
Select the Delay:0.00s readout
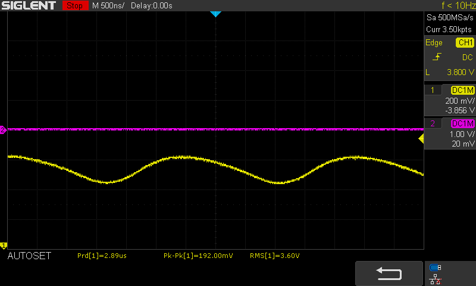[152, 5]
